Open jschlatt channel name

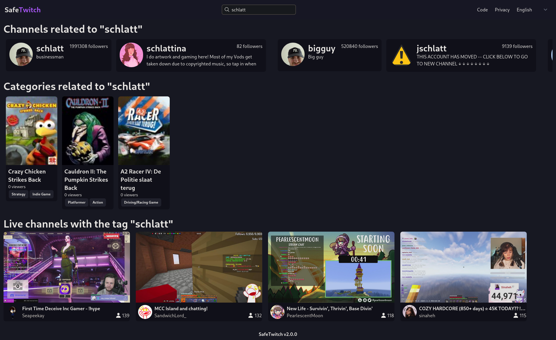[x=431, y=48]
